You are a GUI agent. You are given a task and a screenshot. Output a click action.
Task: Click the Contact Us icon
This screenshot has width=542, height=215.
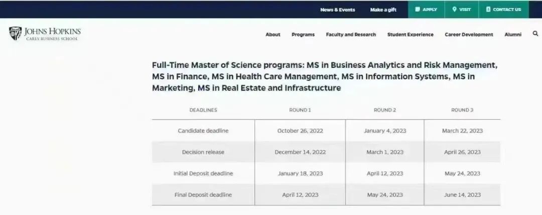(488, 10)
